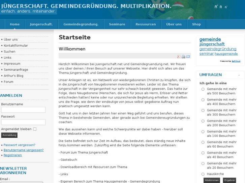This screenshot has width=245, height=183.
Task: Collapse the Umfragen panel arrow
Action: point(239,75)
